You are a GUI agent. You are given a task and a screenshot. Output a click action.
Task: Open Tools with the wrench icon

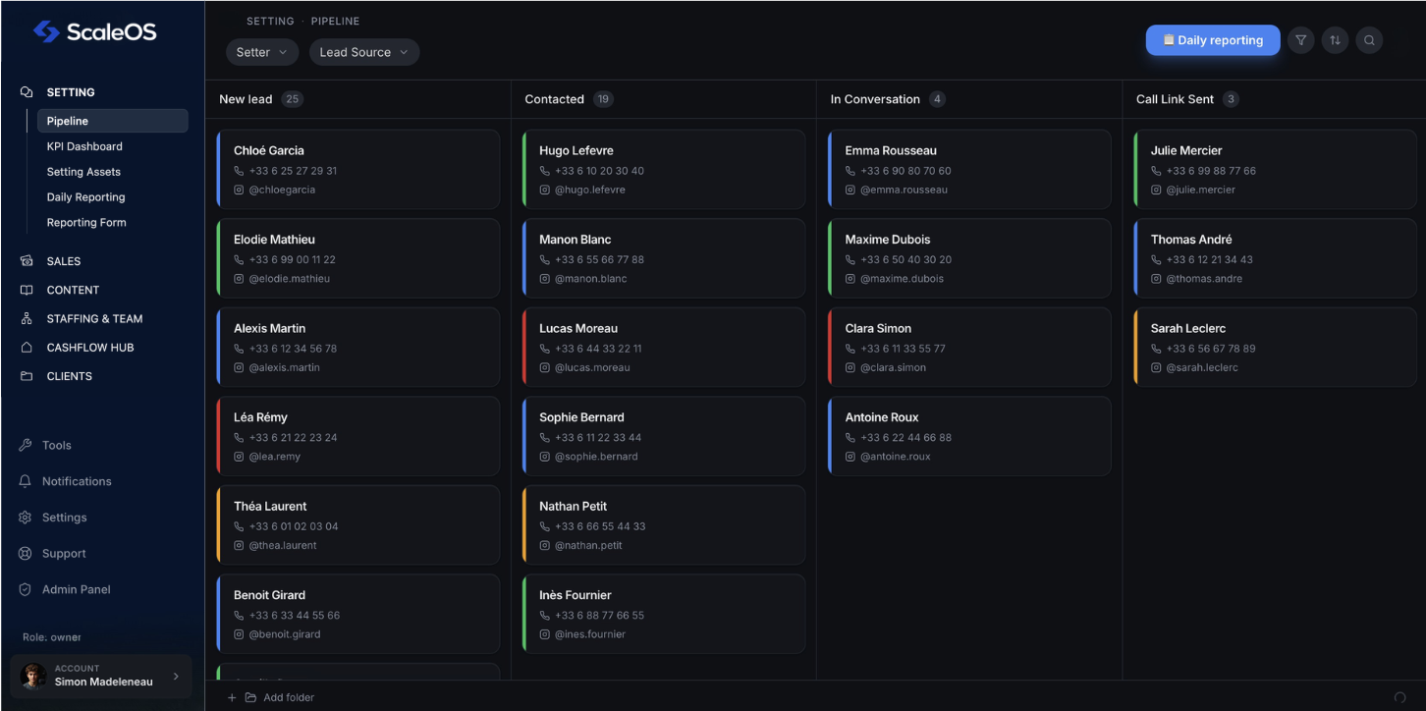(26, 446)
